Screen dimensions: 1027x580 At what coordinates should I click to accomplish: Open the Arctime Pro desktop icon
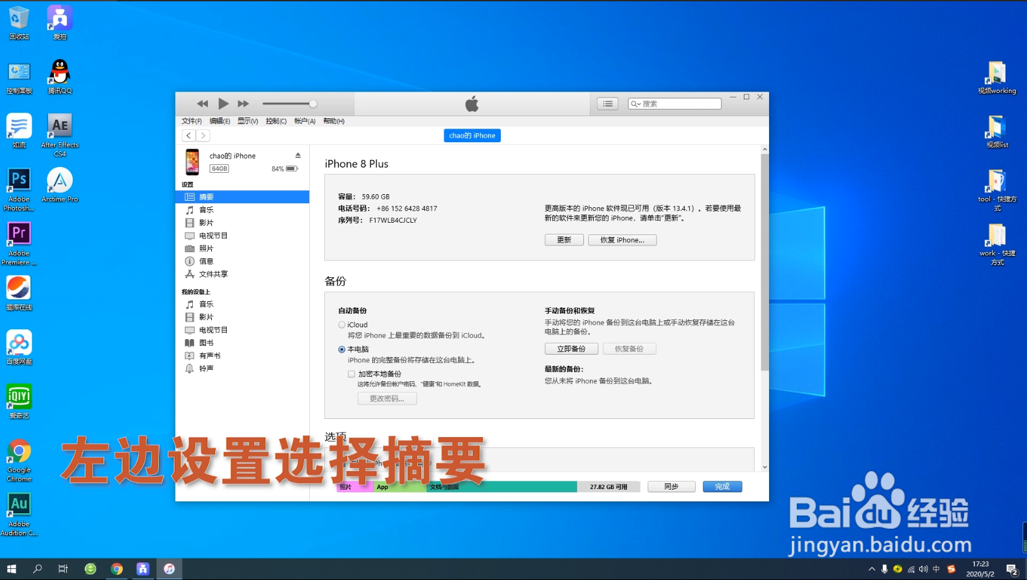(60, 185)
